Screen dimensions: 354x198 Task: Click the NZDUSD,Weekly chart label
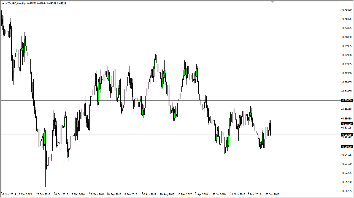(16, 4)
